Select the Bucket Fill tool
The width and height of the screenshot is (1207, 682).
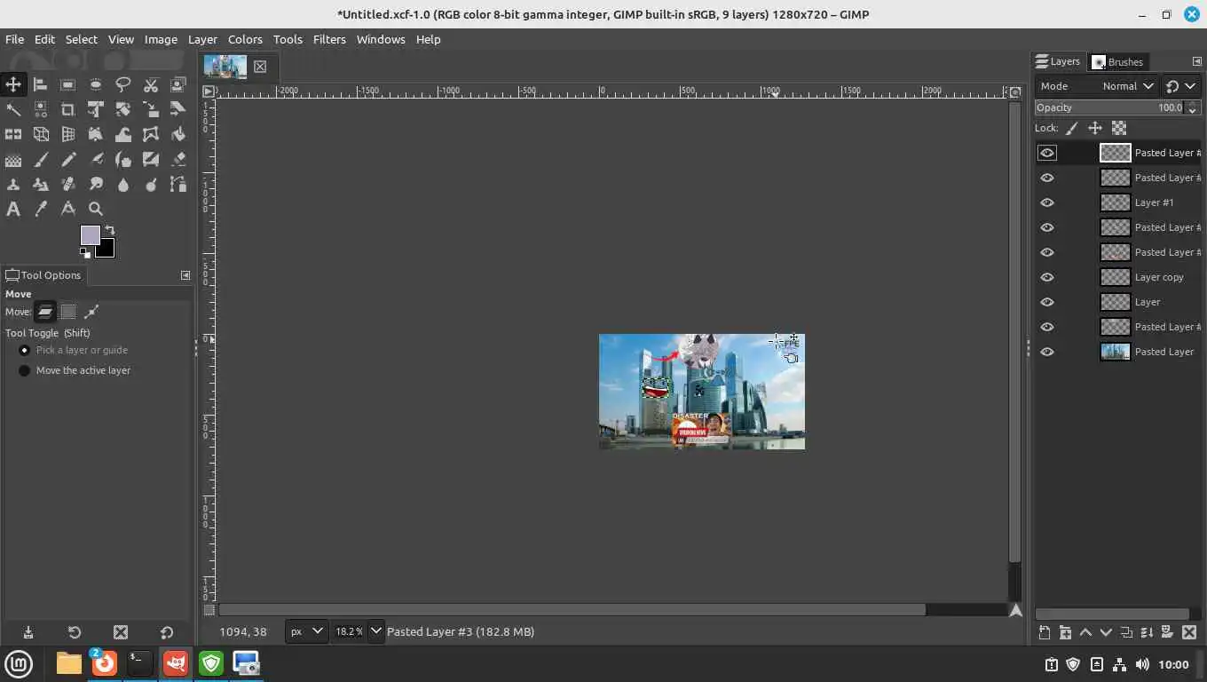177,134
